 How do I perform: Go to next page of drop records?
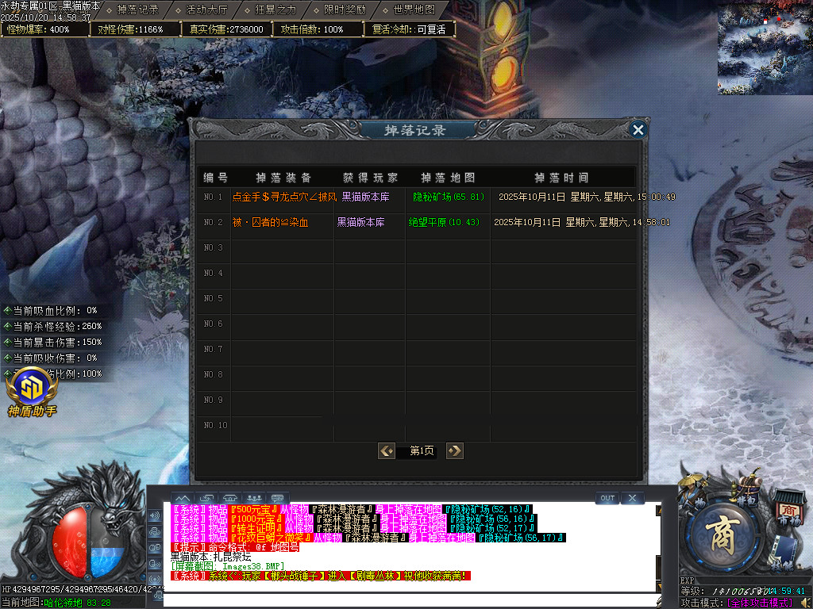tap(454, 450)
